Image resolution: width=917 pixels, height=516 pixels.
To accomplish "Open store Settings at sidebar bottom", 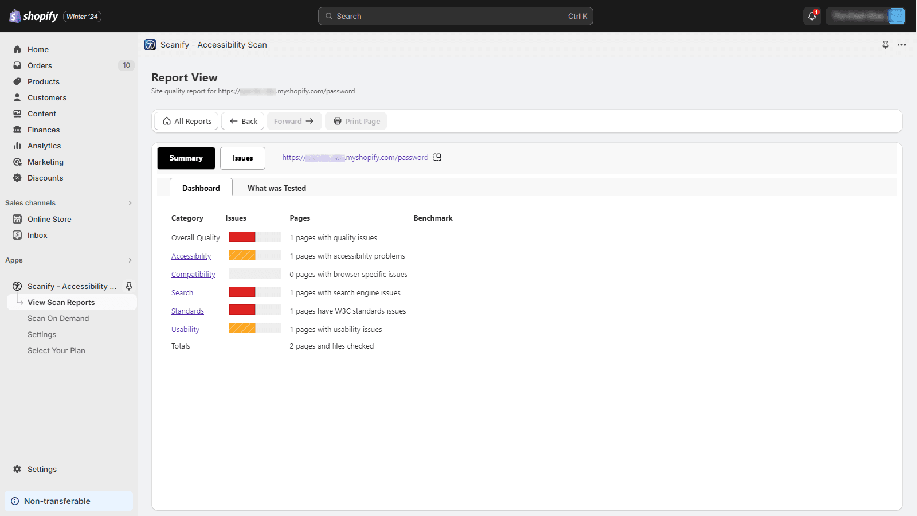I will [42, 469].
